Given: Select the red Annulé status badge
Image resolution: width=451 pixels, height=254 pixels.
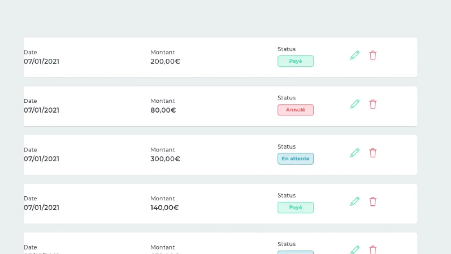Looking at the screenshot, I should pos(295,110).
